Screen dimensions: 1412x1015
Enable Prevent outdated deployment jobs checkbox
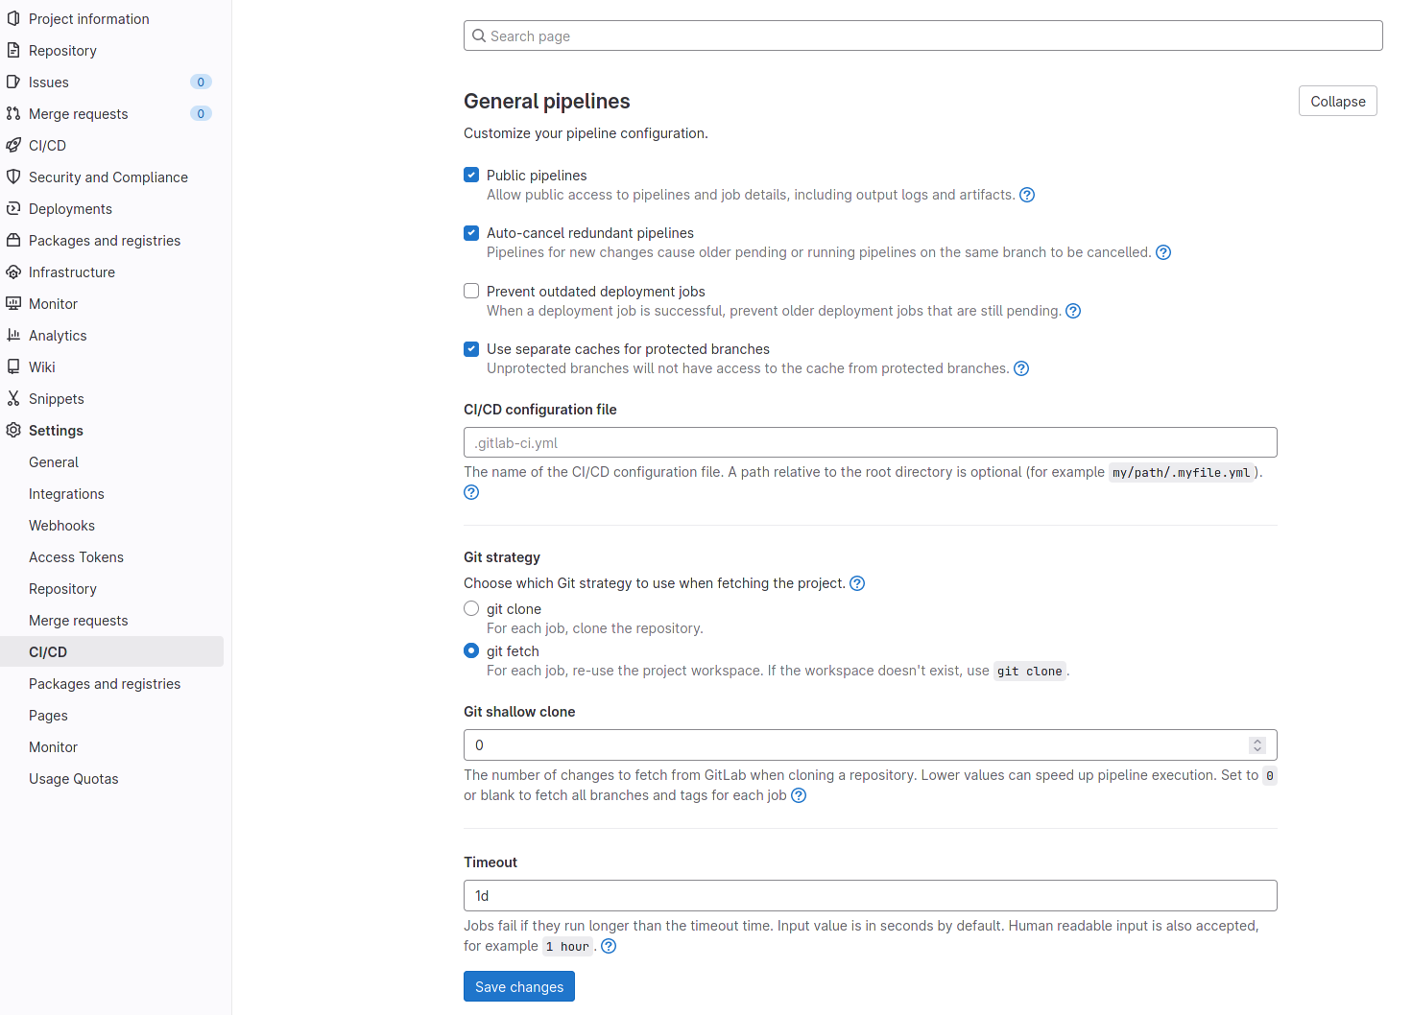[x=471, y=291]
